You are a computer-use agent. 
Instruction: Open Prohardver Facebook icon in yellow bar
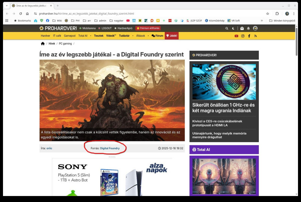coord(249,36)
